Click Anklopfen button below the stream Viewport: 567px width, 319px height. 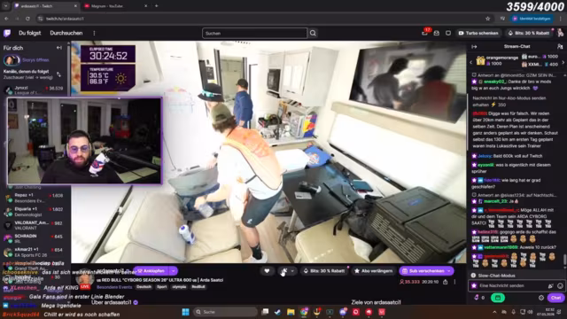(151, 271)
